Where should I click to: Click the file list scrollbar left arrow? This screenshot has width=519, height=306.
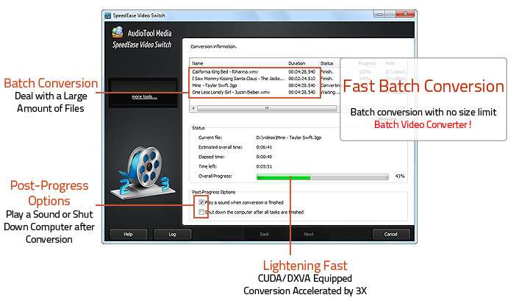click(x=193, y=108)
